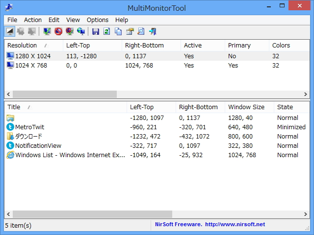Viewport: 314px width, 235px height.
Task: Click the monitor pane horizontal scrollbar thumb
Action: point(65,94)
